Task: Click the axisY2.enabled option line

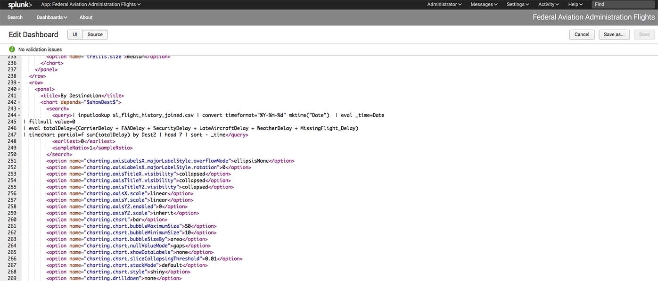Action: [x=117, y=207]
